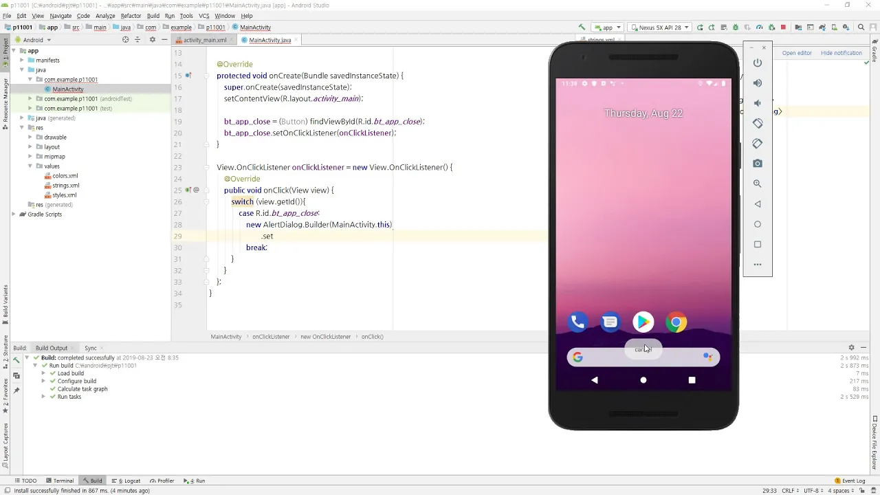
Task: Rotate the emulator left
Action: point(758,123)
